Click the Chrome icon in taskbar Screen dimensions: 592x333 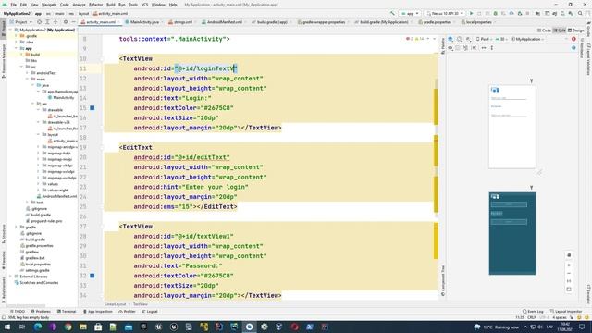pos(68,327)
